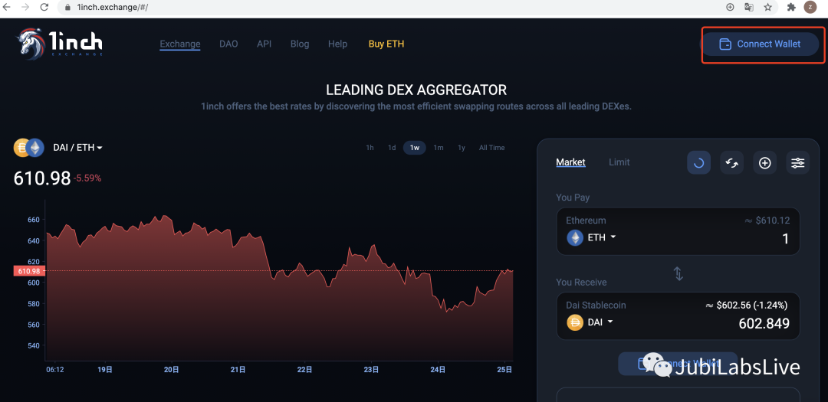The height and width of the screenshot is (402, 828).
Task: Click the 610.98 price marker on chart axis
Action: pyautogui.click(x=28, y=271)
